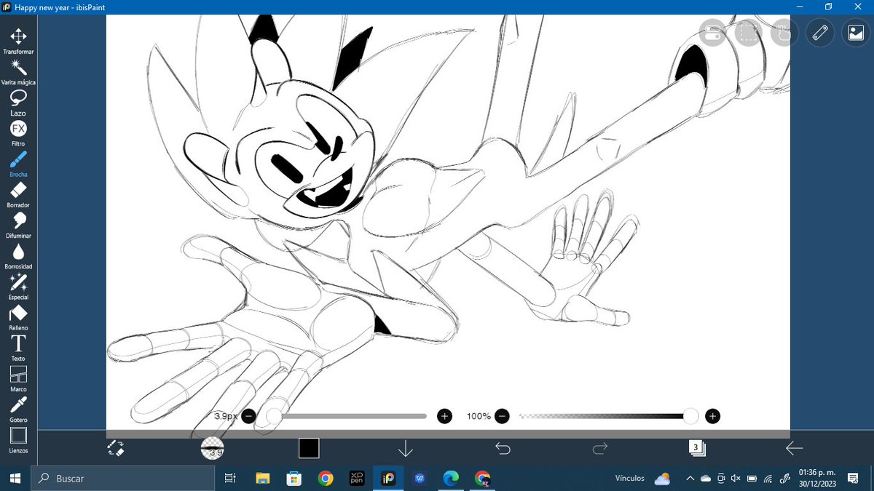Screen dimensions: 874x491
Task: Increase opacity with plus button
Action: point(712,416)
